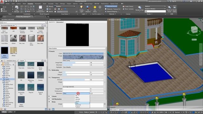Click the Materials Browser button in ribbon
Image resolution: width=203 pixels, height=114 pixels.
pos(111,6)
